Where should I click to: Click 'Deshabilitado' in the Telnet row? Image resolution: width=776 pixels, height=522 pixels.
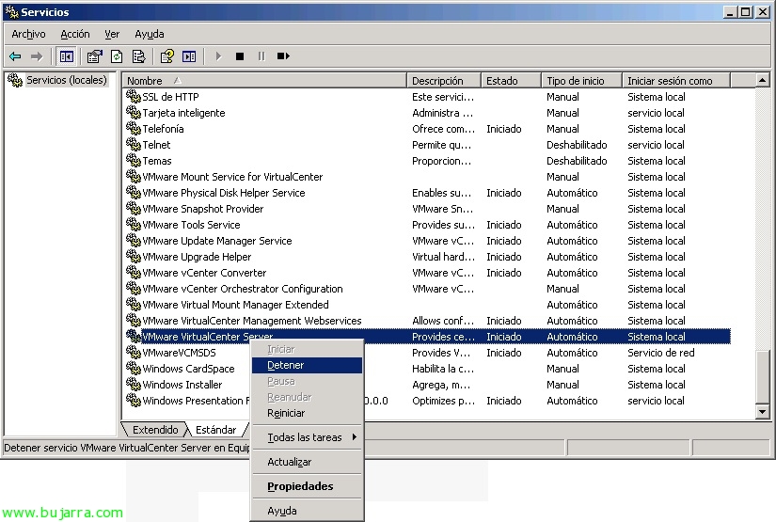pyautogui.click(x=577, y=145)
